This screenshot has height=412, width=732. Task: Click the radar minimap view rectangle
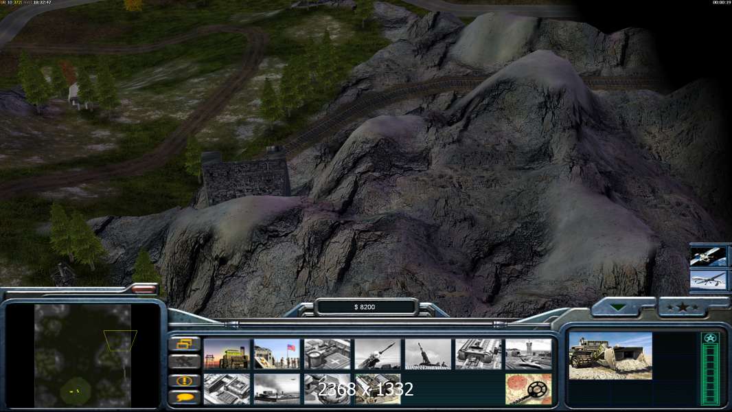pyautogui.click(x=120, y=341)
